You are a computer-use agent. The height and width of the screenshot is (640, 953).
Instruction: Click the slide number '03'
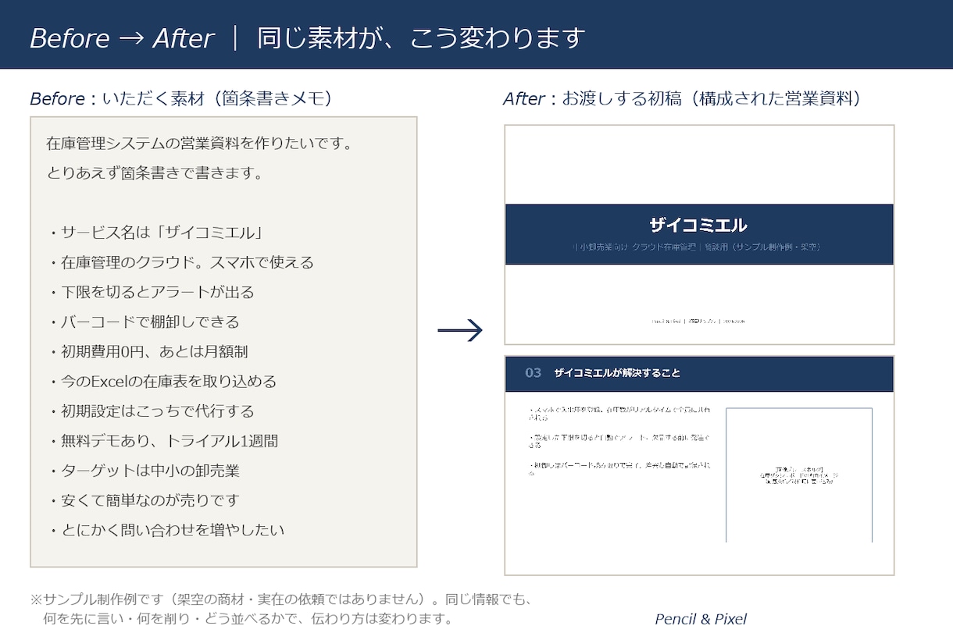[534, 373]
